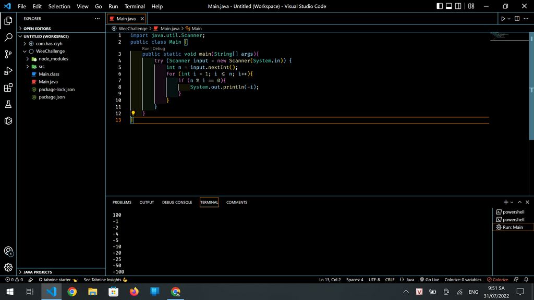This screenshot has width=534, height=300.
Task: Click the feedback icon in status bar
Action: pos(516,280)
